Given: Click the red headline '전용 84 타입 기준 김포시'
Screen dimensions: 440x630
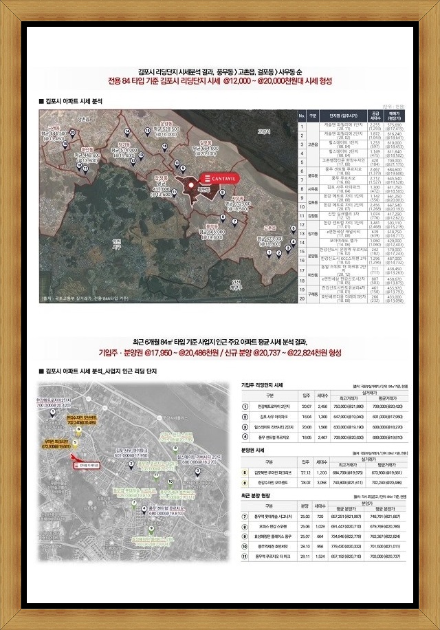Looking at the screenshot, I should (x=220, y=80).
